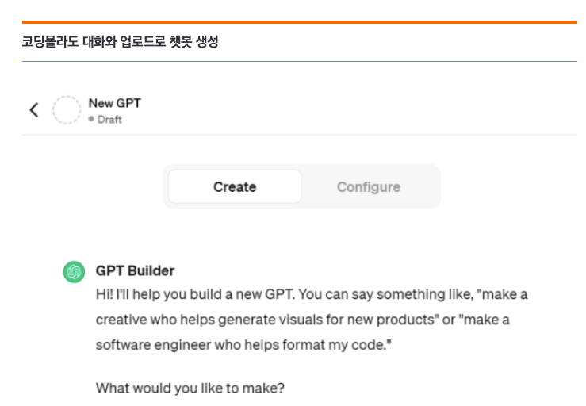Screen dimensions: 586x406
Task: Click the "software engineer who helps format" line
Action: pyautogui.click(x=243, y=345)
